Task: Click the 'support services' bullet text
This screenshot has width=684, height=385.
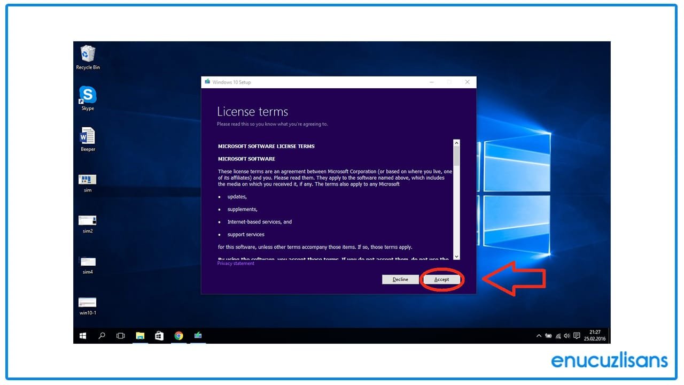Action: click(x=246, y=234)
